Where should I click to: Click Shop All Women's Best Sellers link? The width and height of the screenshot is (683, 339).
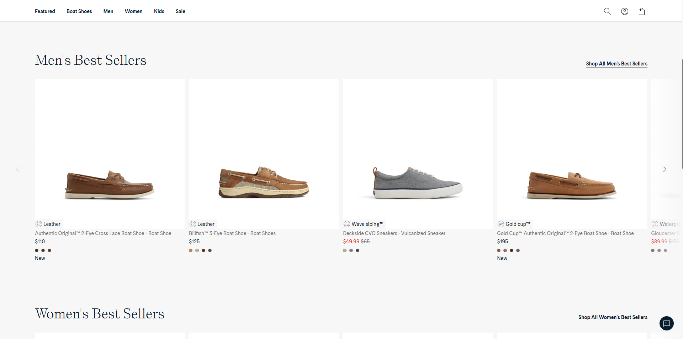(613, 317)
